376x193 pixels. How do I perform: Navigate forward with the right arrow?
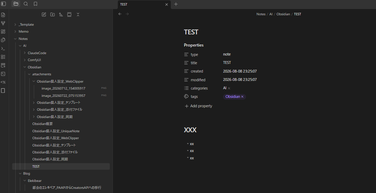pyautogui.click(x=127, y=14)
